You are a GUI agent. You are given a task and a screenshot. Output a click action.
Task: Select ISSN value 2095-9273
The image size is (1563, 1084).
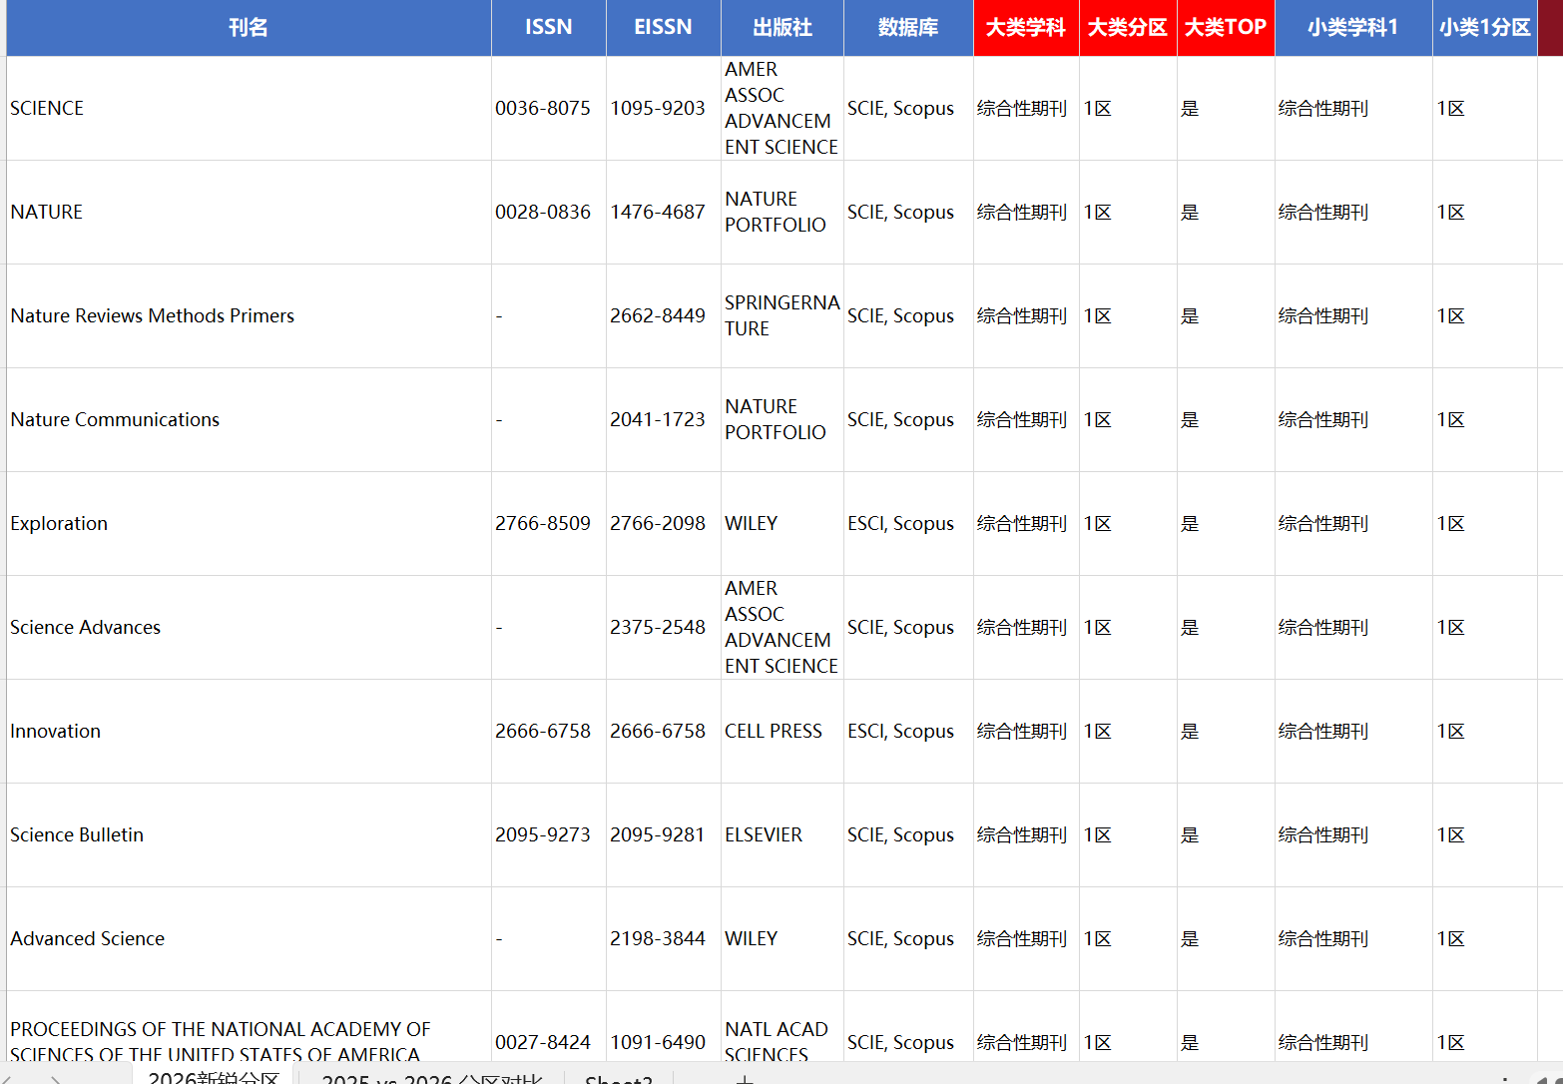coord(549,834)
